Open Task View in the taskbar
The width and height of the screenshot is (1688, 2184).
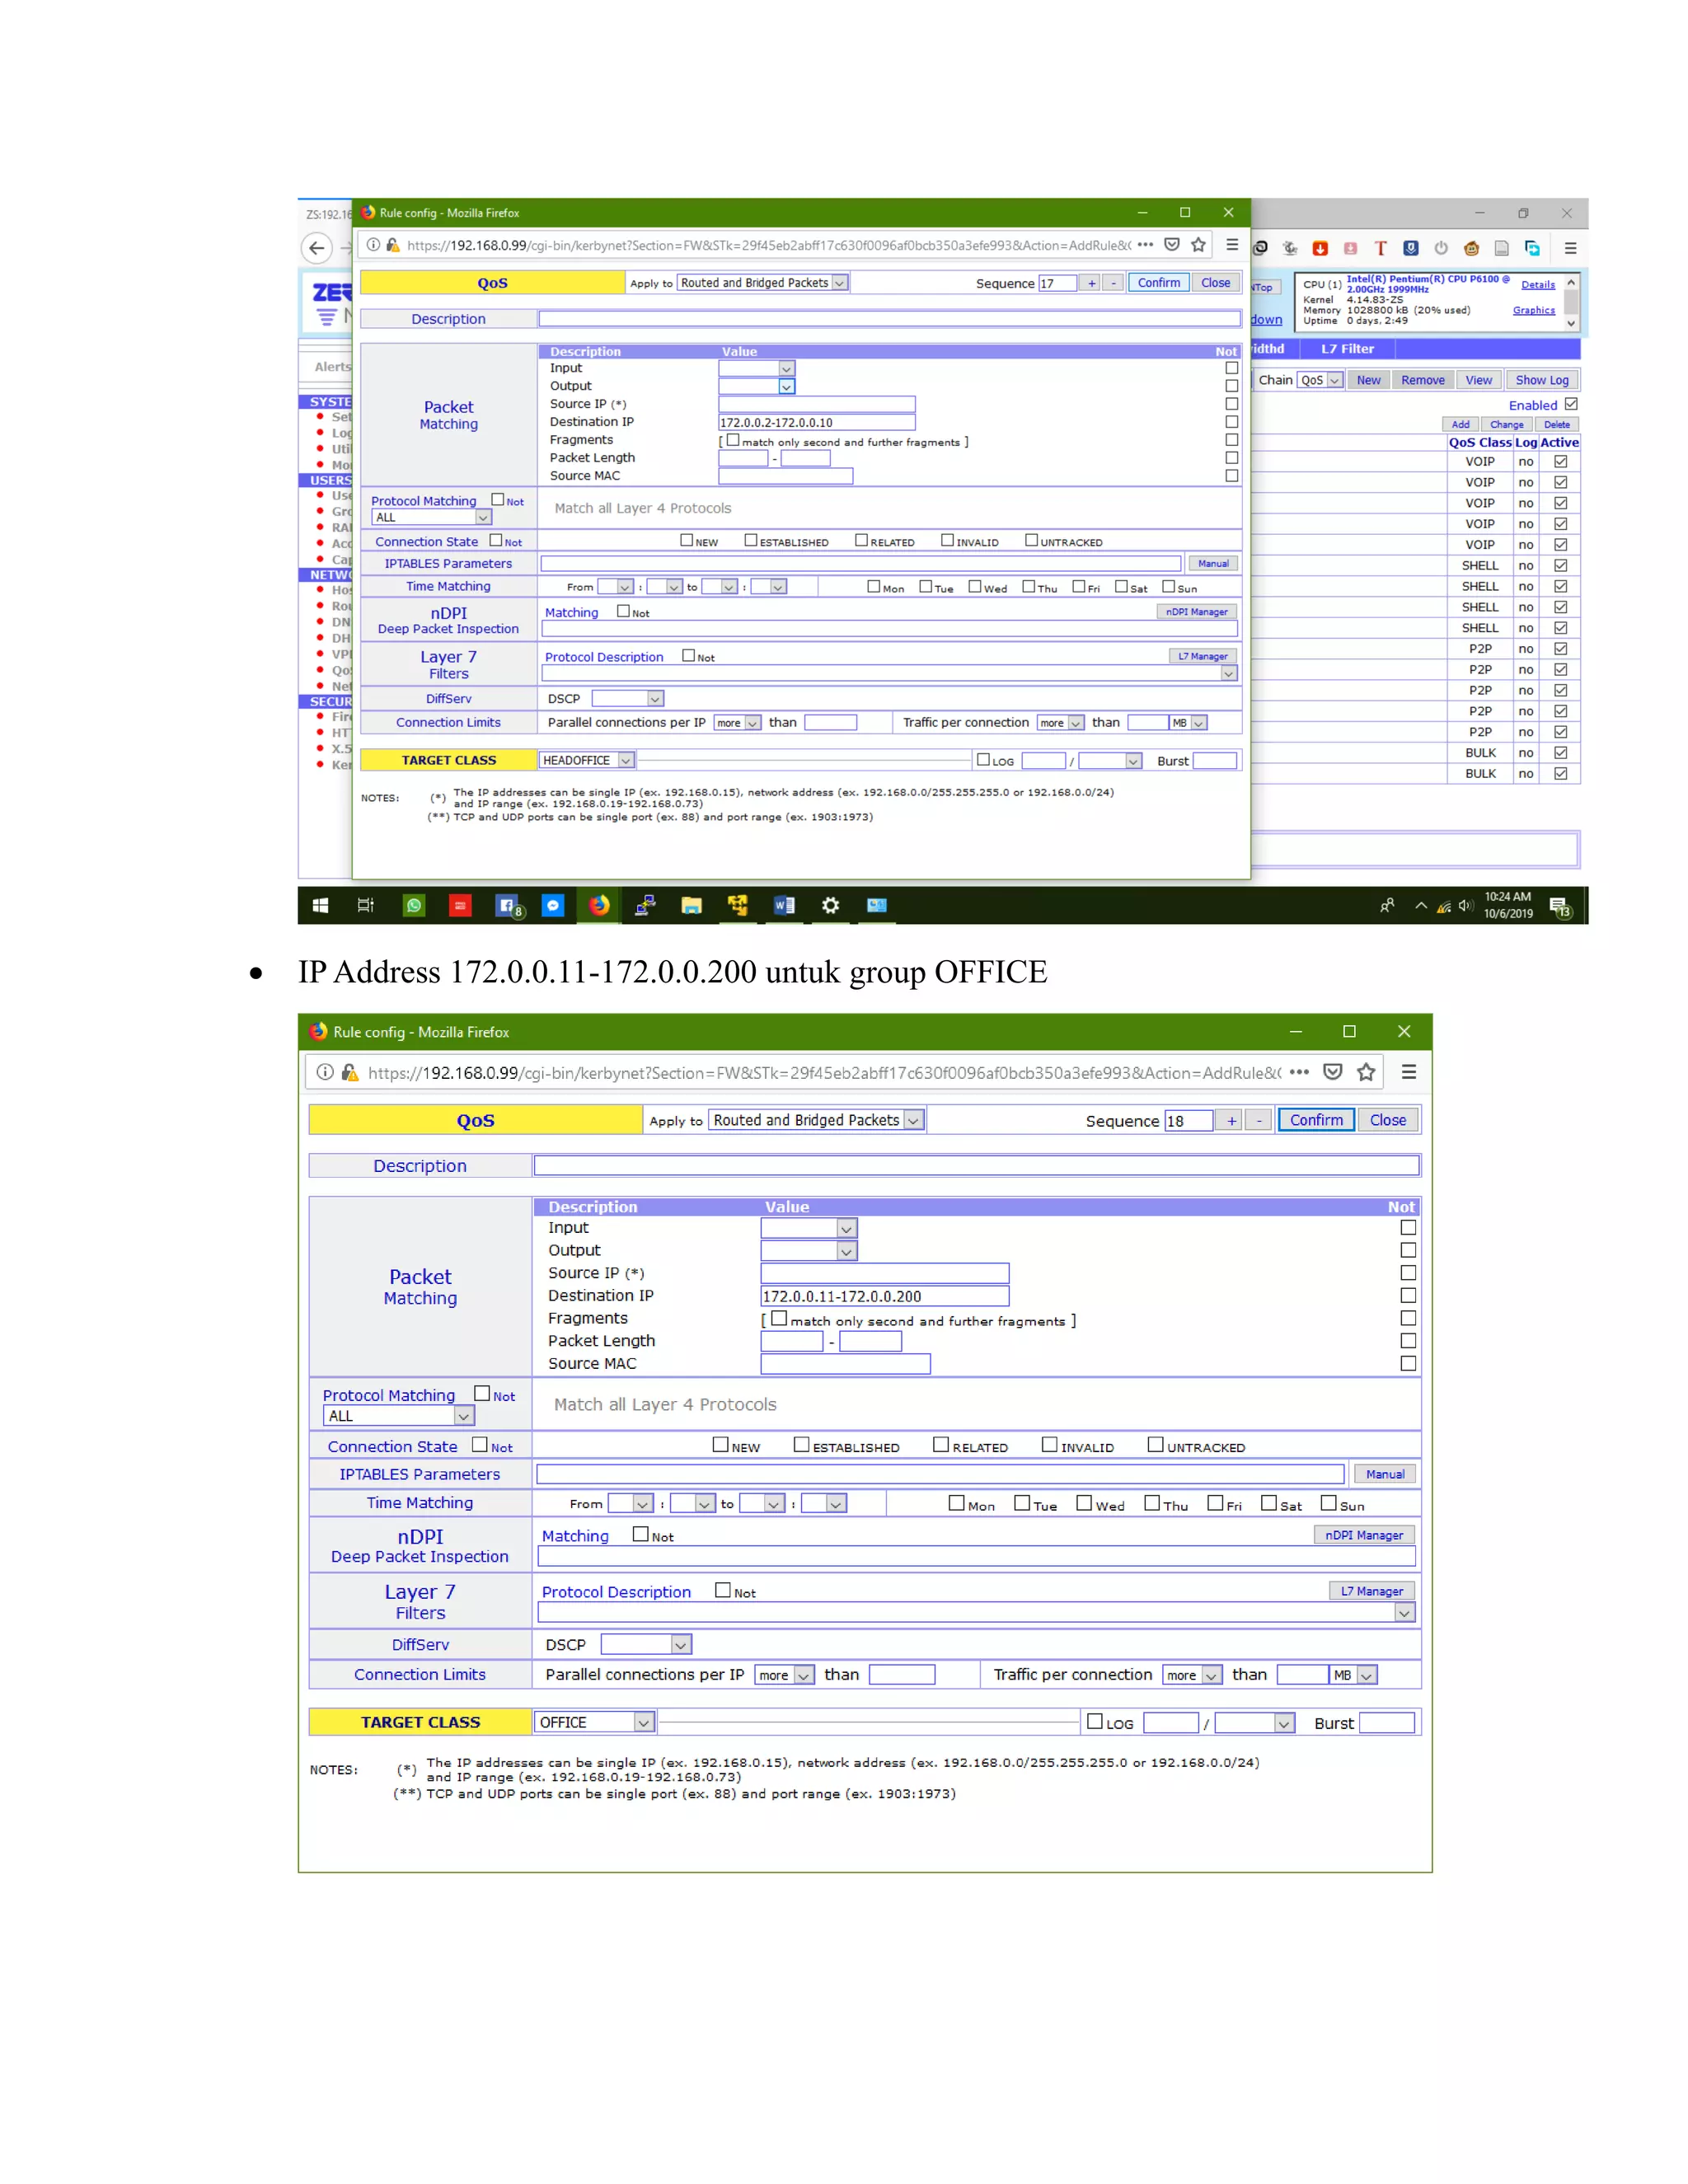click(366, 905)
